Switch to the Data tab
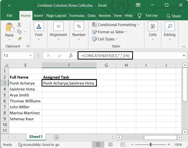This screenshot has width=188, height=148. click(92, 15)
